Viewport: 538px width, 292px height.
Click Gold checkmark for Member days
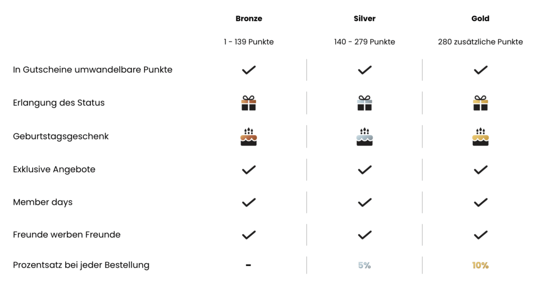(480, 202)
